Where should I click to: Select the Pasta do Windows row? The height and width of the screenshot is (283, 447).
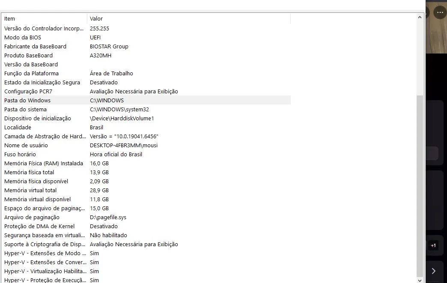(146, 100)
